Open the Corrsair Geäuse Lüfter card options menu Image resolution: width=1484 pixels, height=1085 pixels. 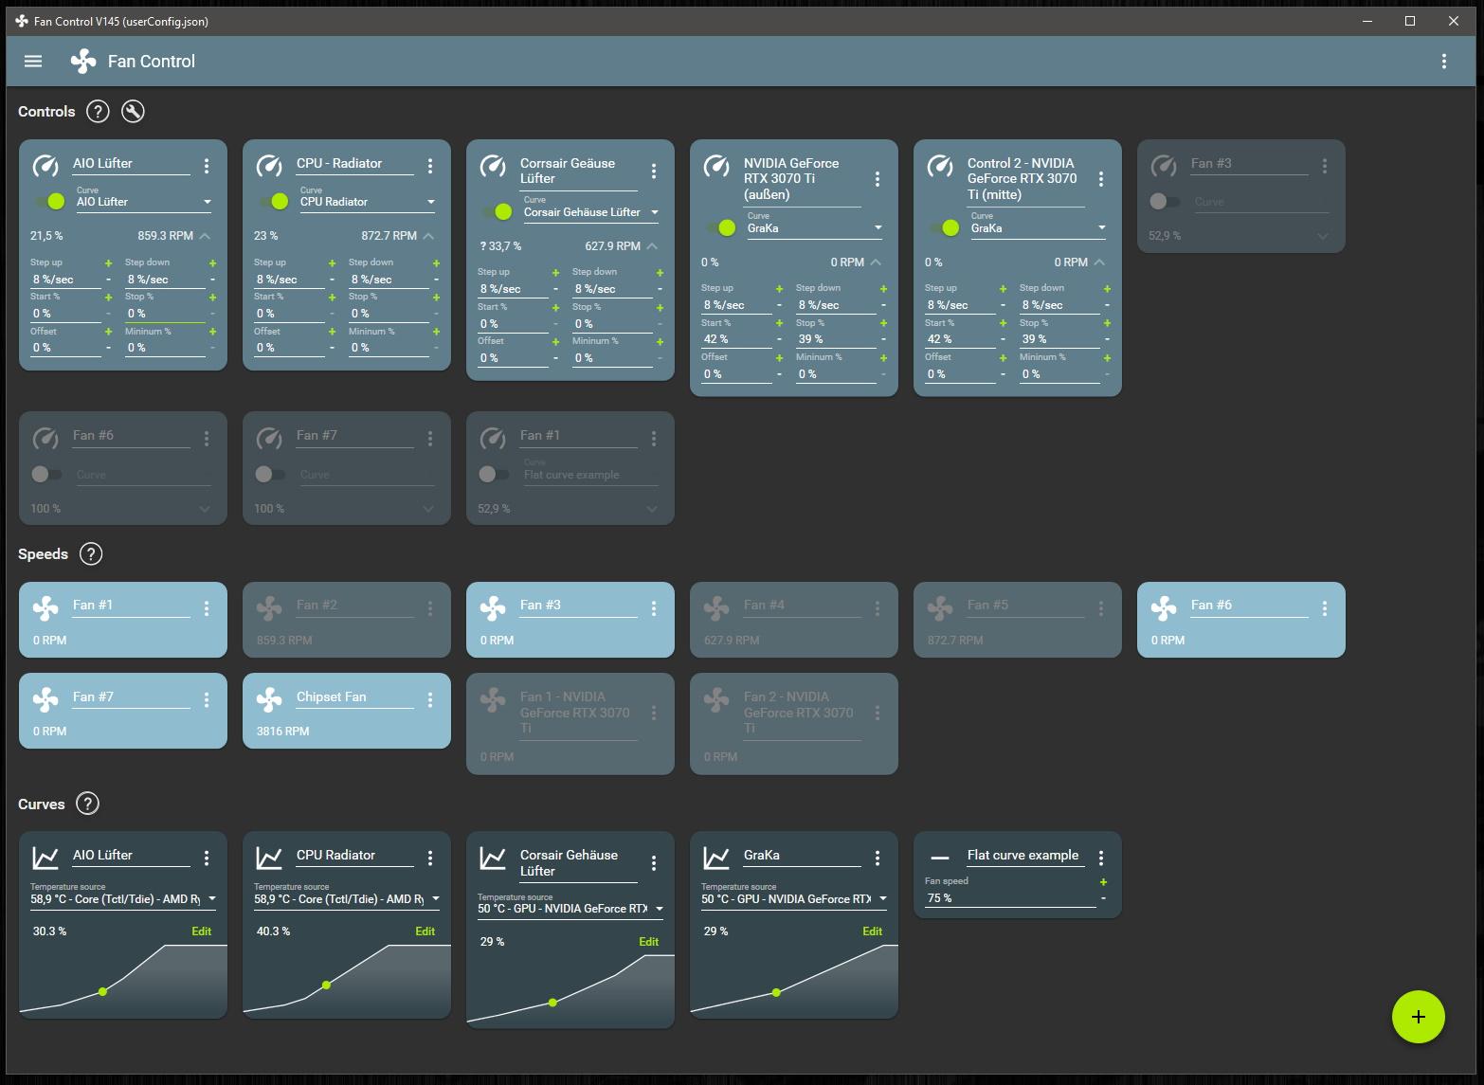[654, 172]
